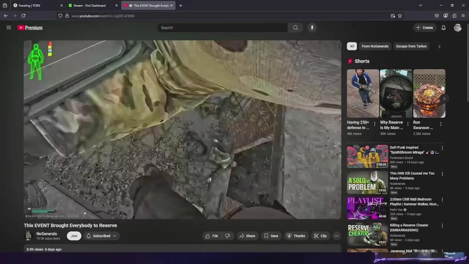The height and width of the screenshot is (264, 469).
Task: Select the All filter chip
Action: point(352,46)
